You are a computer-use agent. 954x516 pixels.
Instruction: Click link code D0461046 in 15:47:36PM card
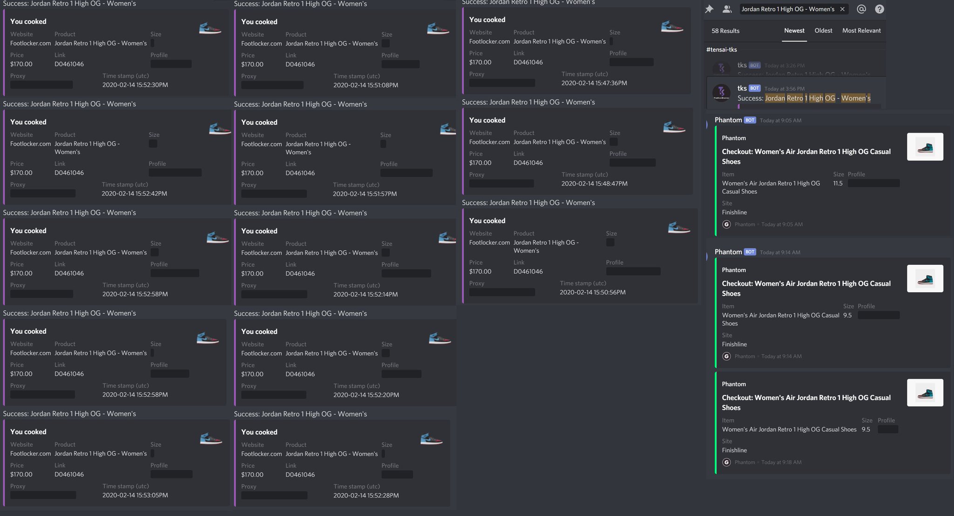pyautogui.click(x=528, y=62)
